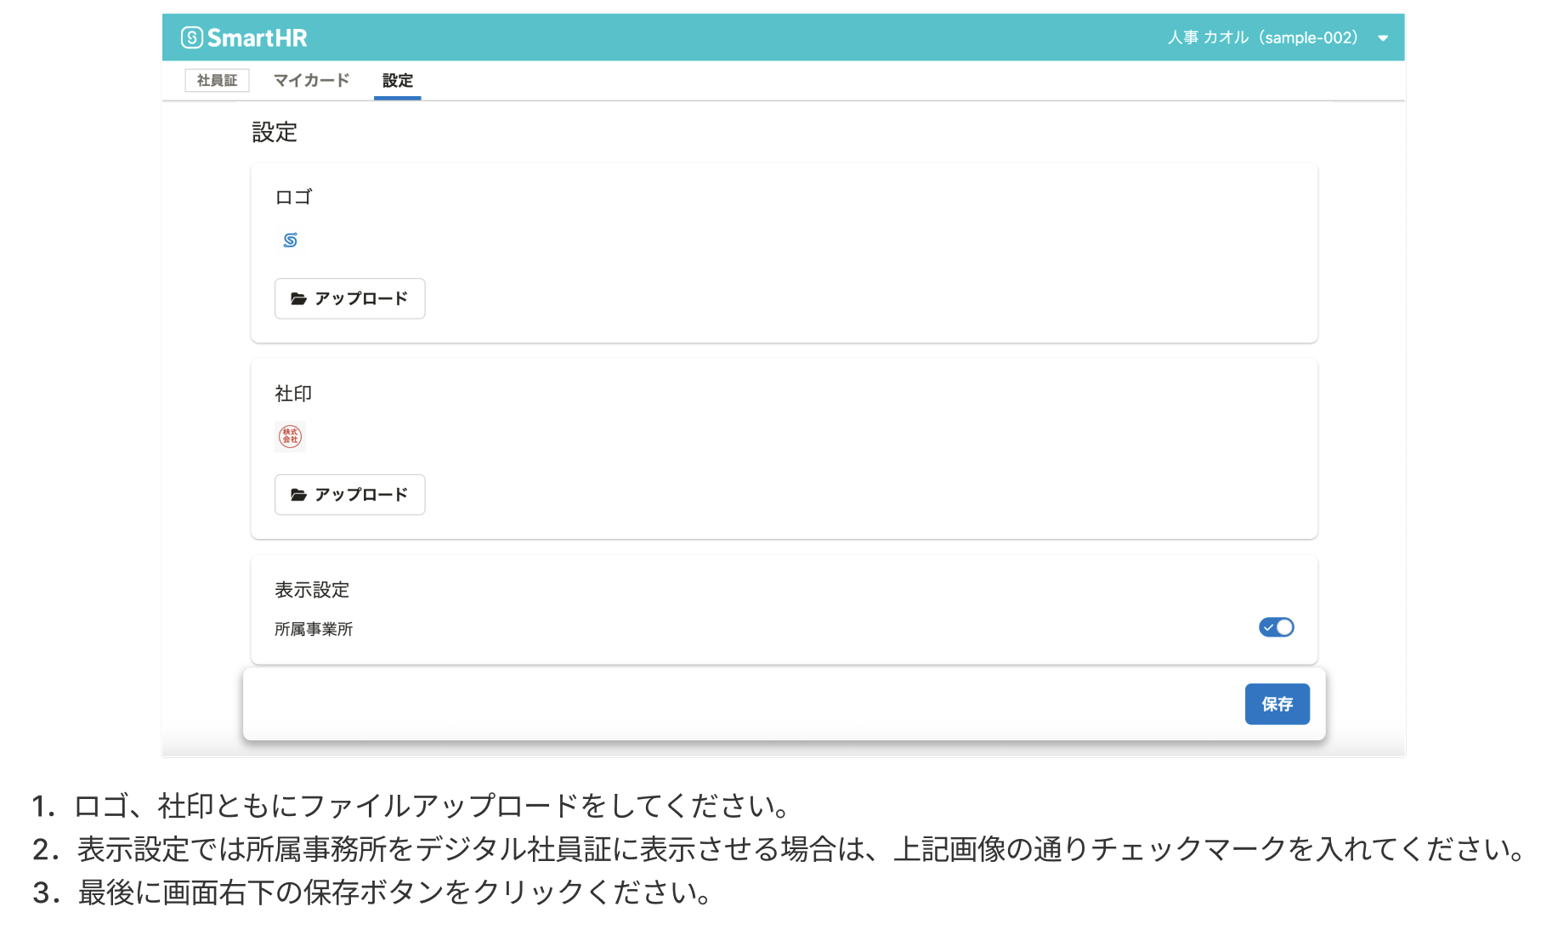Toggle the 所属事業所 display switch
This screenshot has height=935, width=1552.
[x=1276, y=627]
